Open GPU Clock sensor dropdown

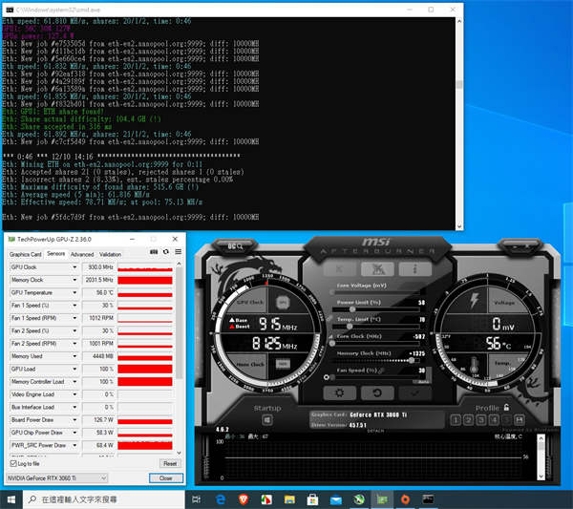click(x=74, y=267)
